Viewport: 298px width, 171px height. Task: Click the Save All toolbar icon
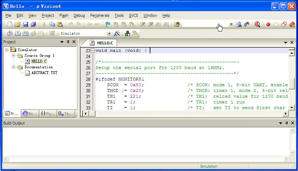[x=33, y=24]
